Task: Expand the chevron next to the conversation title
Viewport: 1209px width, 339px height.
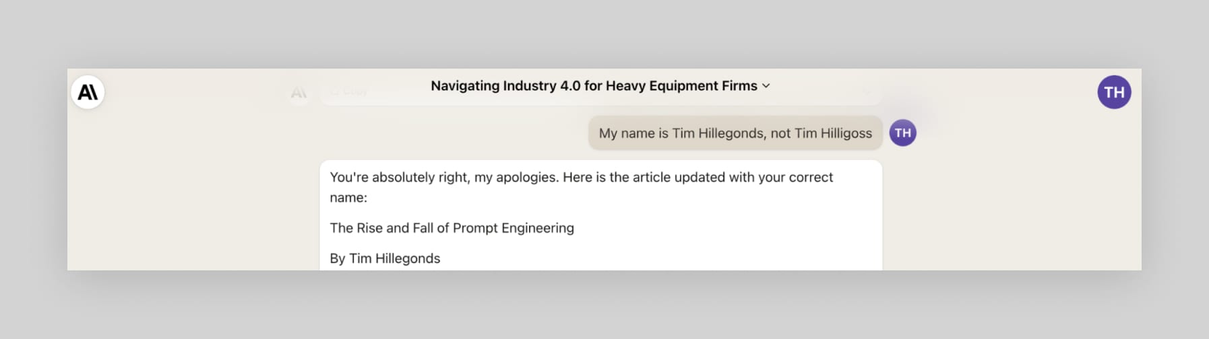Action: [x=766, y=86]
